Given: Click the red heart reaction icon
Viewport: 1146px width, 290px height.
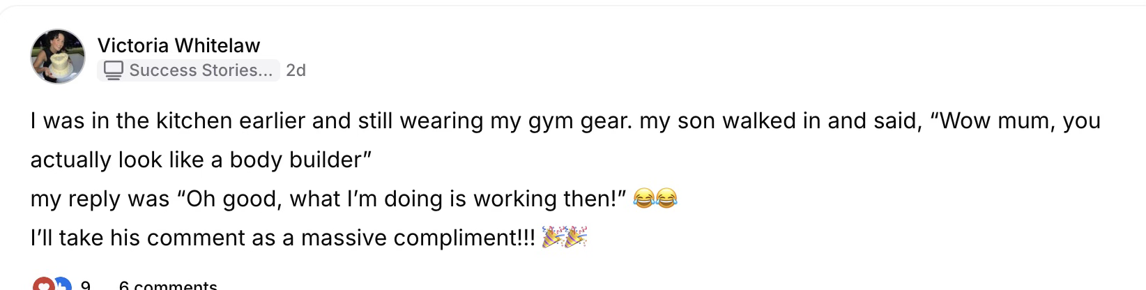Looking at the screenshot, I should point(43,285).
